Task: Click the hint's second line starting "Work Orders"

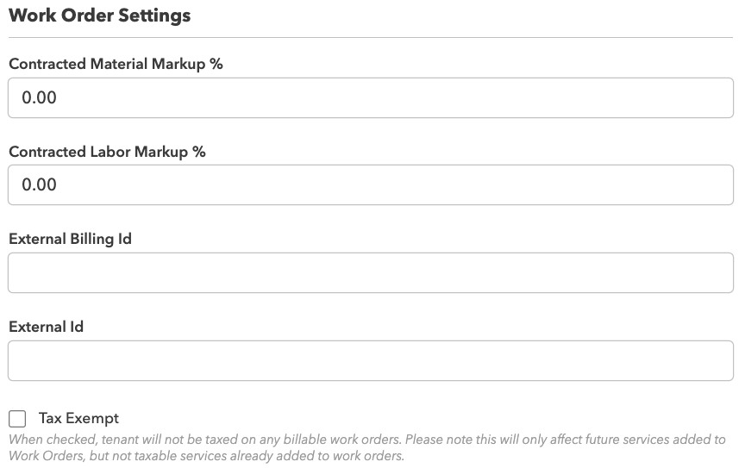Action: pyautogui.click(x=205, y=455)
